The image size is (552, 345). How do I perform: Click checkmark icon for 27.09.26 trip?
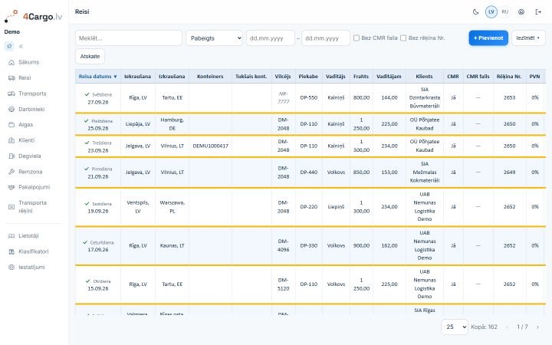[87, 94]
